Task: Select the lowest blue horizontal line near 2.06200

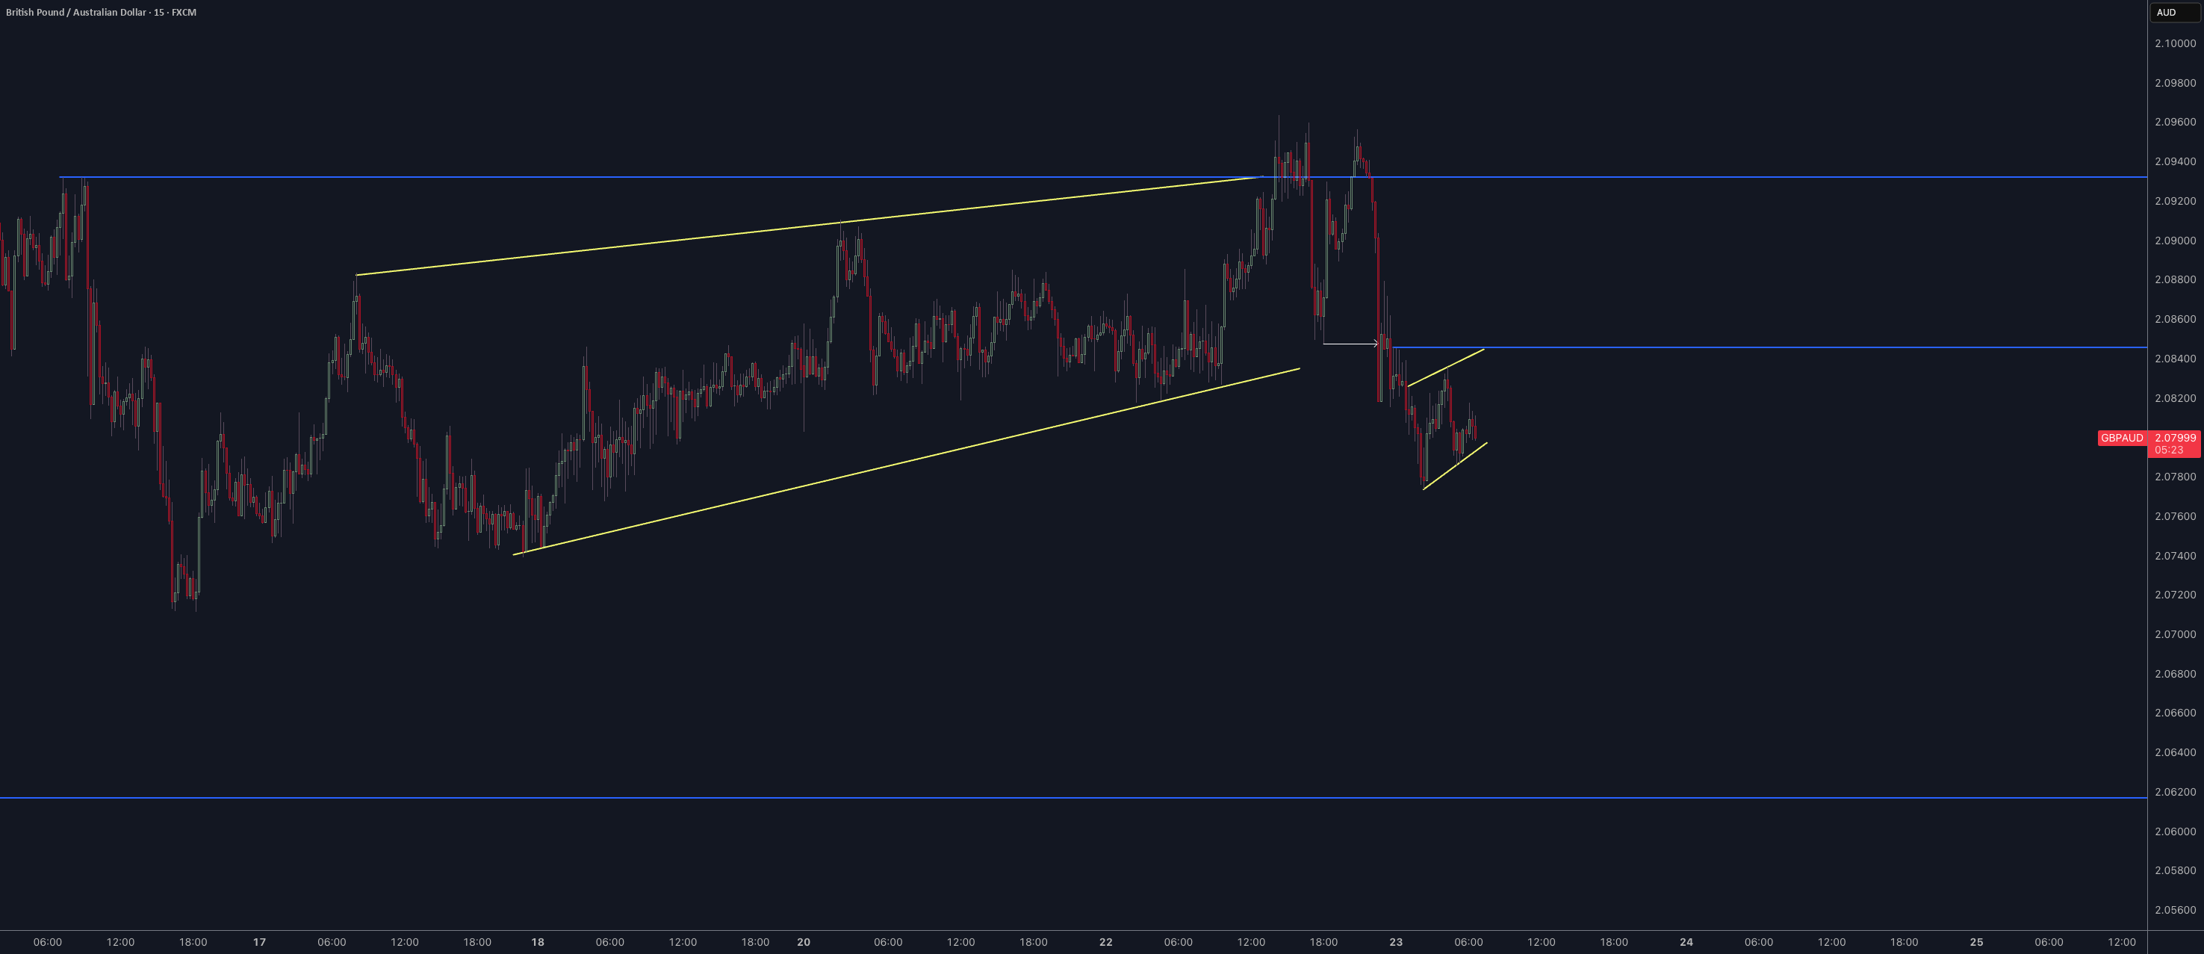Action: 1074,797
